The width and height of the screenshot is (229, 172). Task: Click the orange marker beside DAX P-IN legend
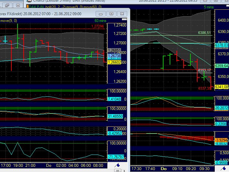pos(28,7)
